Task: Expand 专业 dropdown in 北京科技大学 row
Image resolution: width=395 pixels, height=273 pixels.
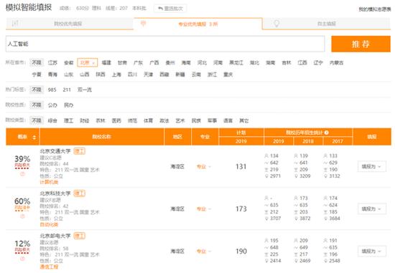Action: tap(204, 209)
